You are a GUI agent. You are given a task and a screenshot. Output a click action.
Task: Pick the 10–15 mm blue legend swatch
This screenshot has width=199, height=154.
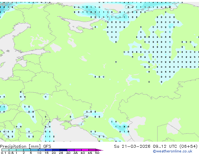click(x=42, y=150)
